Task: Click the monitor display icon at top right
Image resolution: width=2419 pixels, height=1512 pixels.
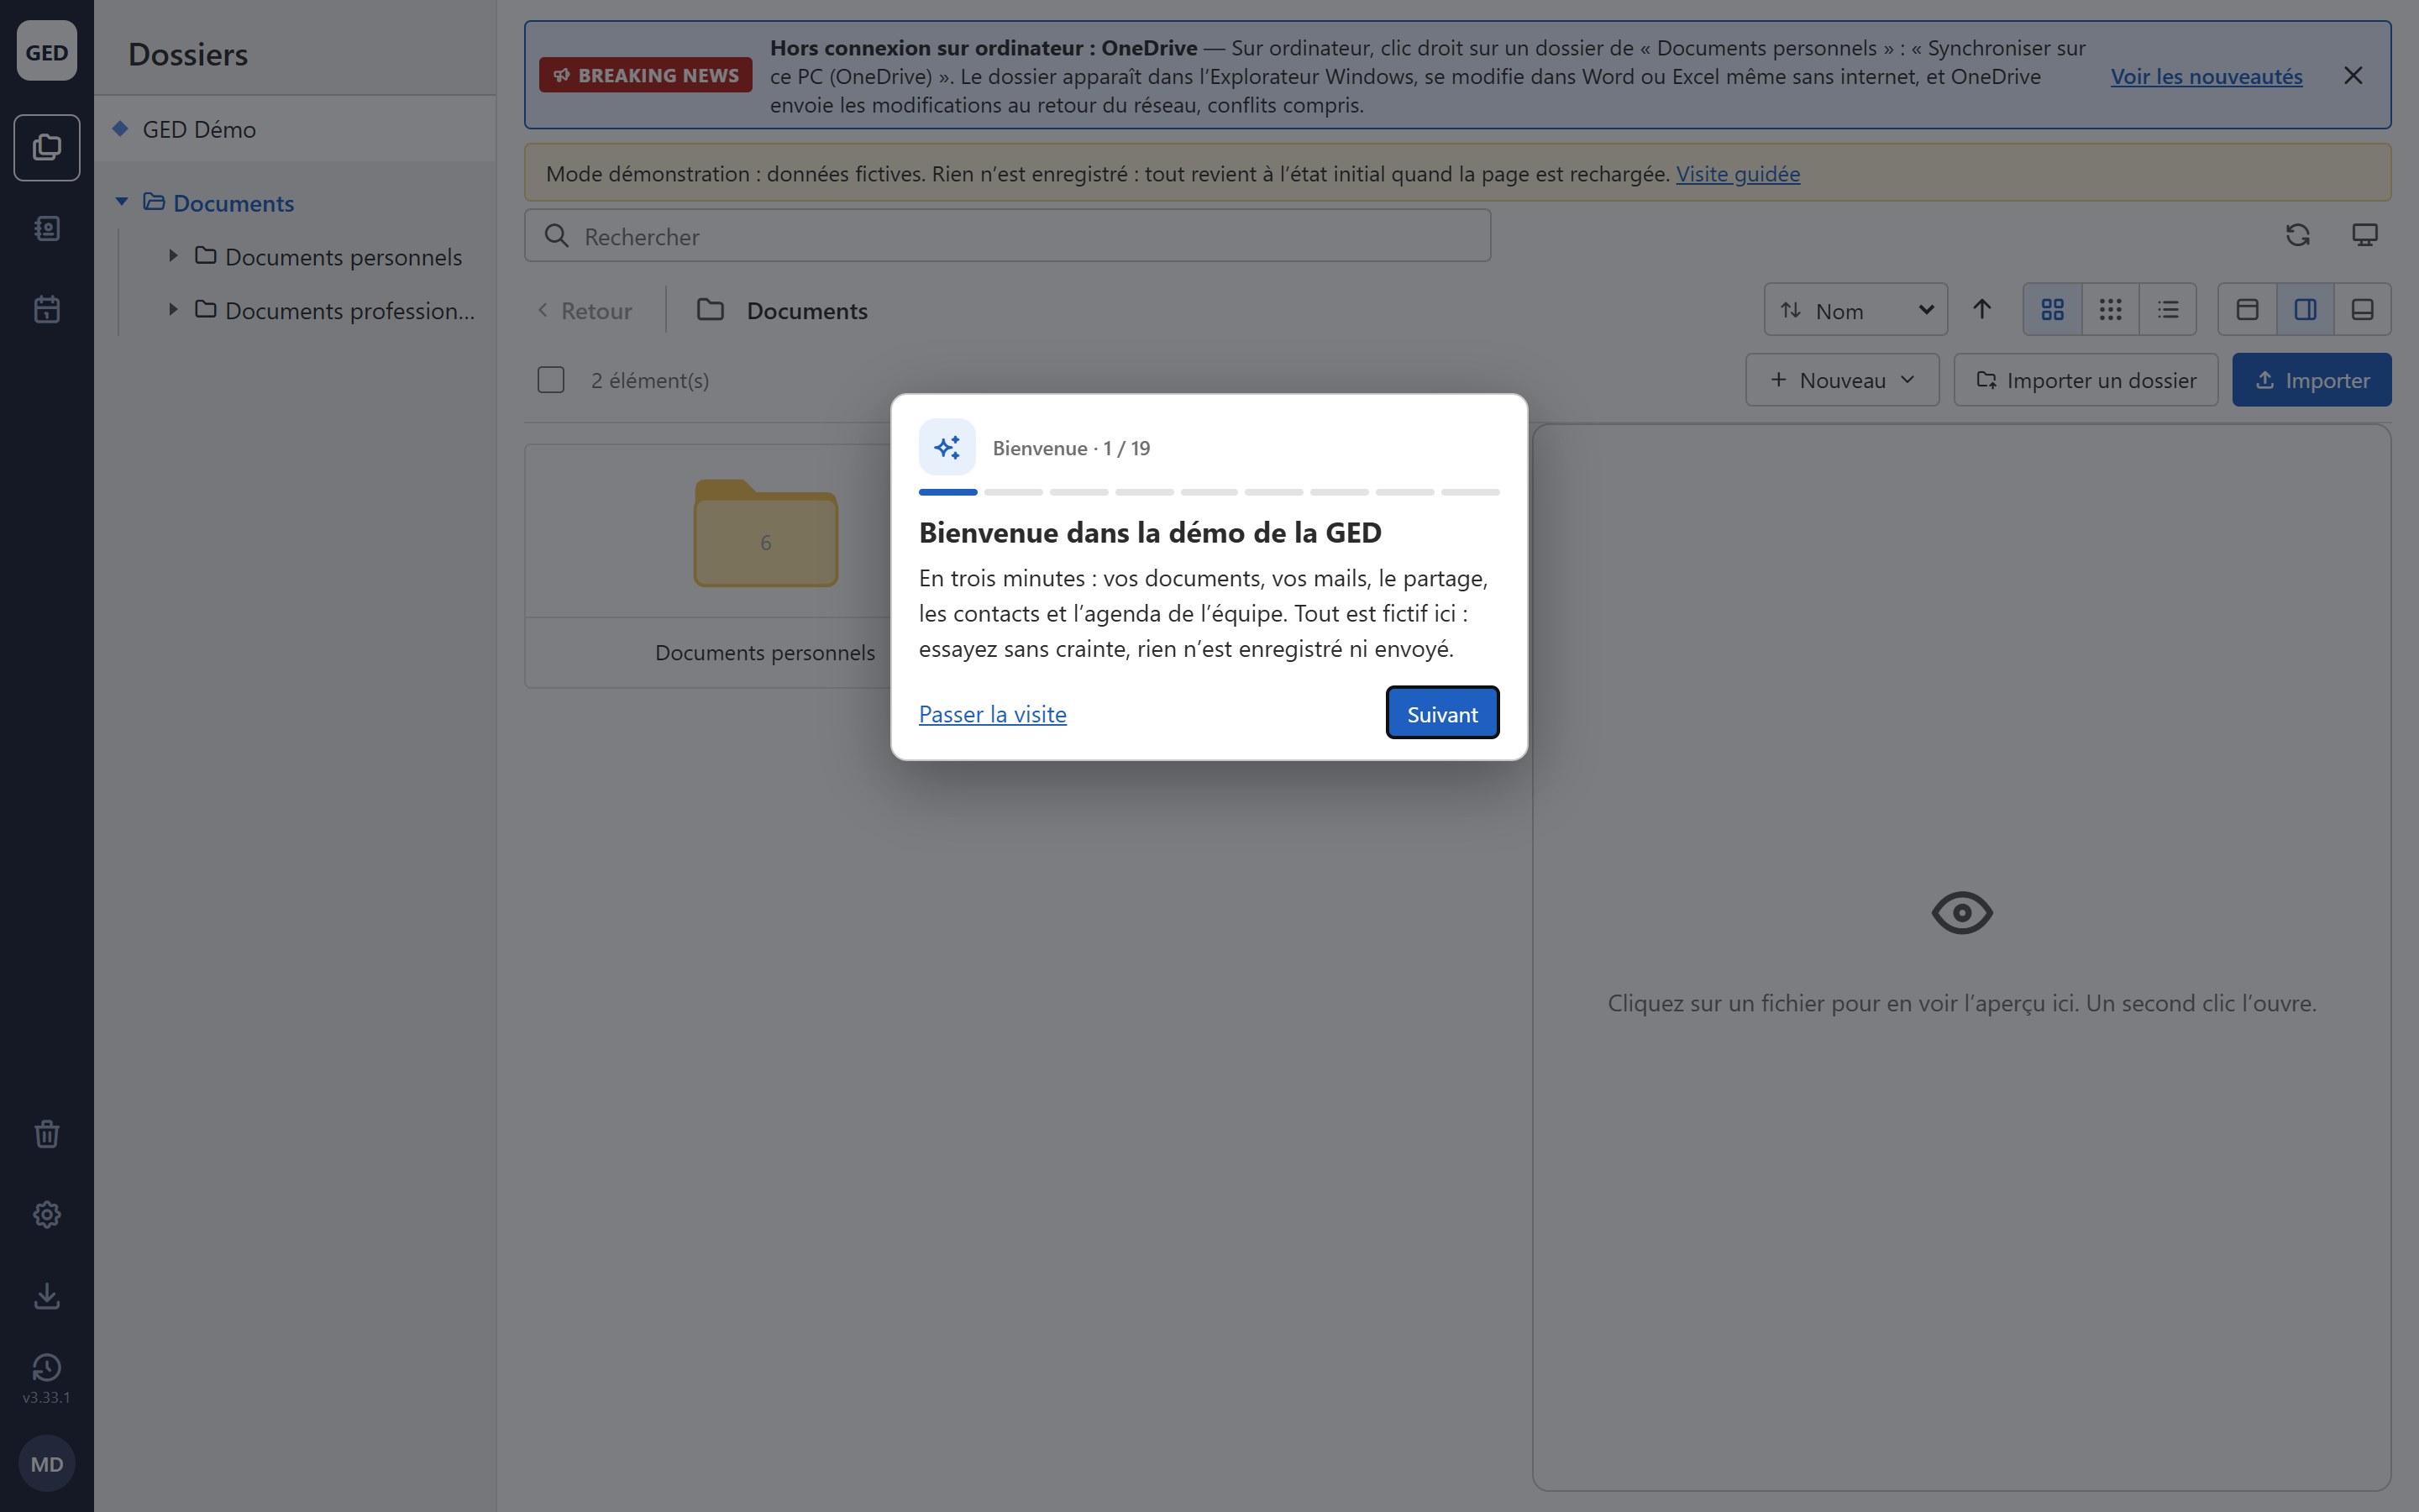Action: click(x=2364, y=235)
